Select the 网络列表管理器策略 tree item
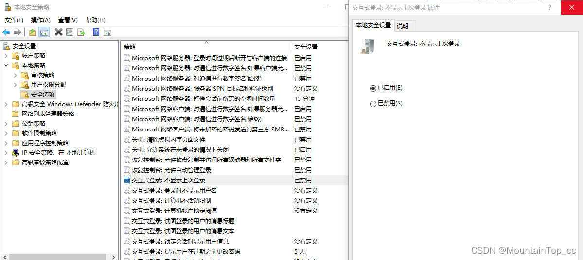The image size is (583, 260). point(48,114)
